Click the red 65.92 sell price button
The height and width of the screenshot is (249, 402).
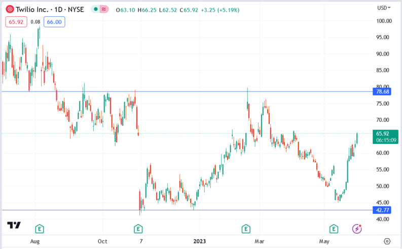tap(16, 22)
